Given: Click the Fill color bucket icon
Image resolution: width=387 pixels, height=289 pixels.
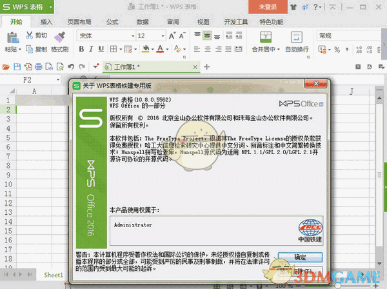Looking at the screenshot, I should 146,49.
